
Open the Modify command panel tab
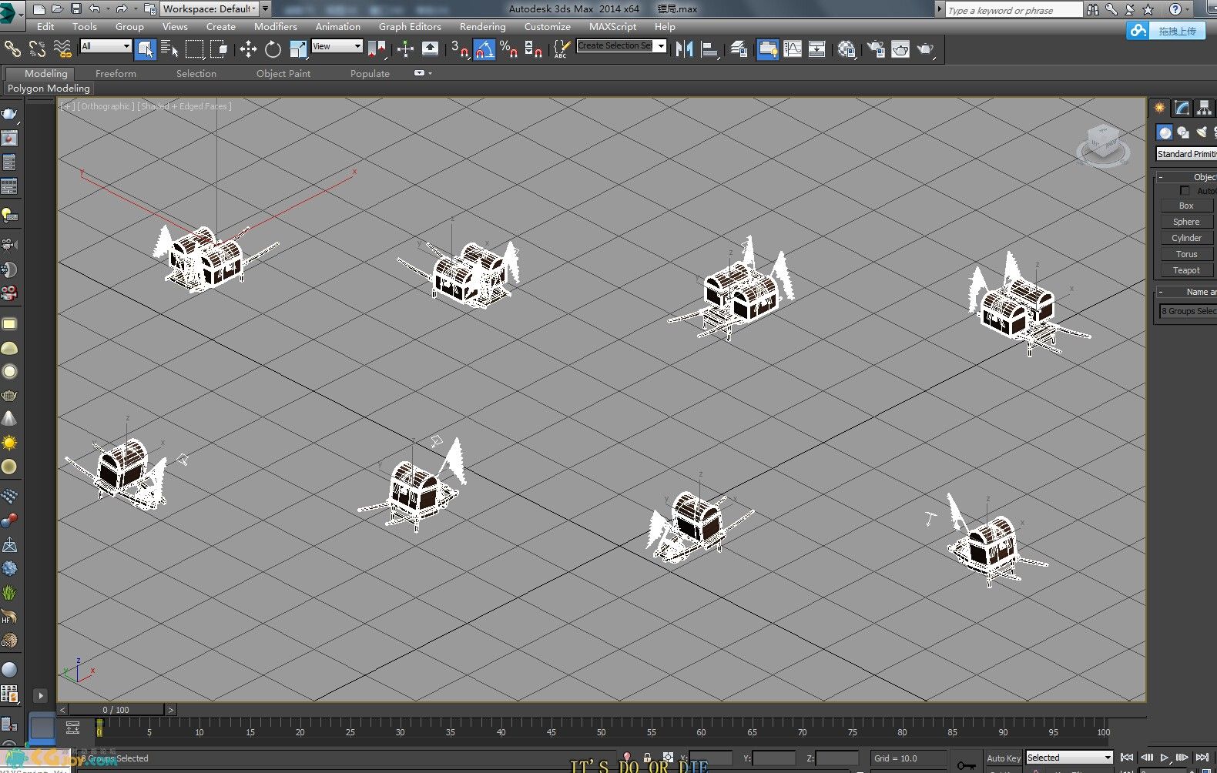(x=1182, y=108)
